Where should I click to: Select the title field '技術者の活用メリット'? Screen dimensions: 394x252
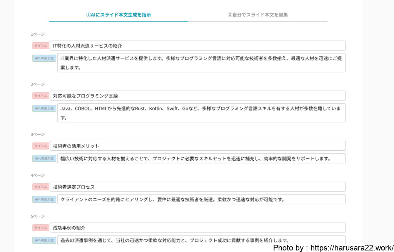[197, 146]
